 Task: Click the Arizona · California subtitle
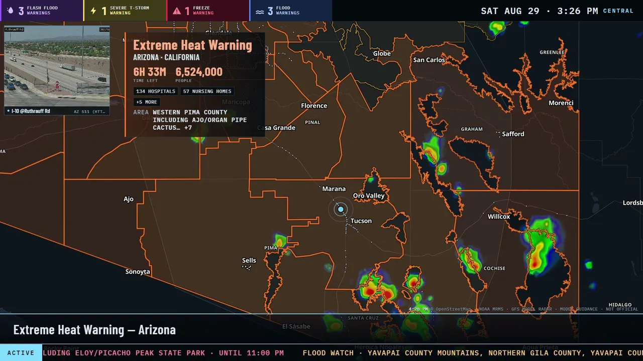pyautogui.click(x=166, y=58)
